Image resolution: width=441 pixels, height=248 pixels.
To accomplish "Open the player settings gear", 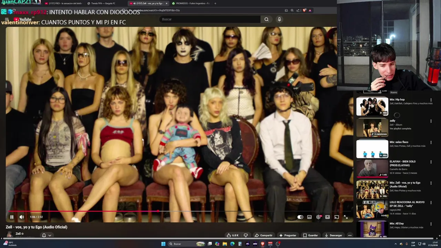I will click(318, 217).
